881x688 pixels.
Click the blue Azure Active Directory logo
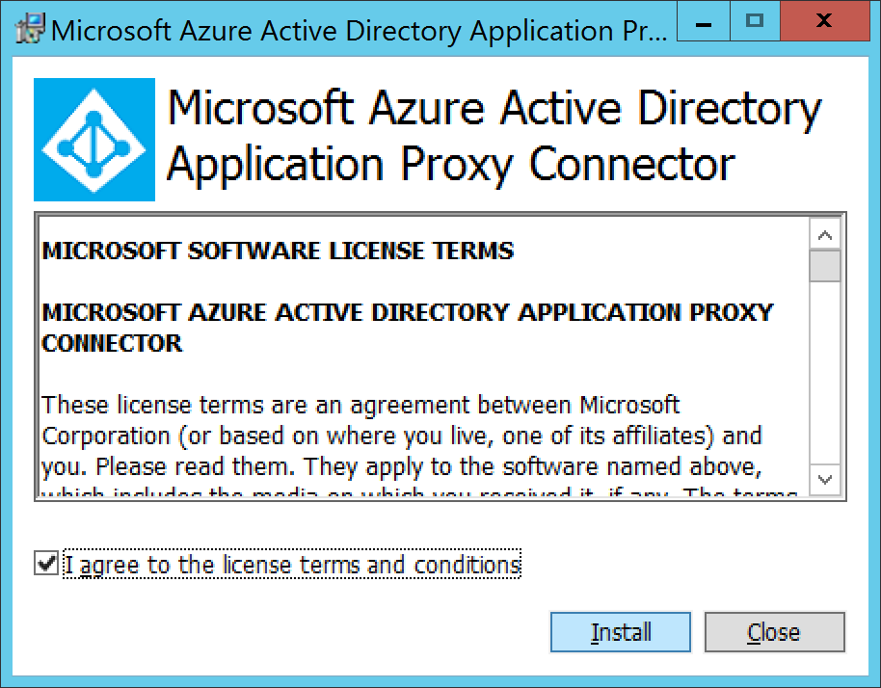pos(94,140)
